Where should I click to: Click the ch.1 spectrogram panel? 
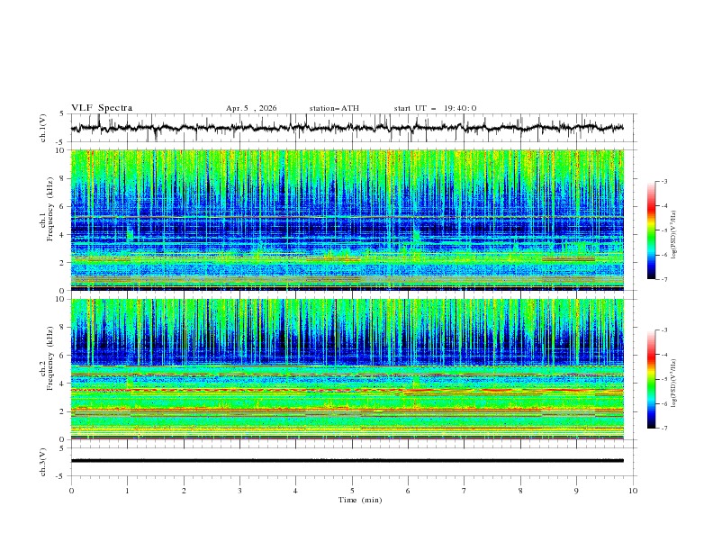point(347,220)
